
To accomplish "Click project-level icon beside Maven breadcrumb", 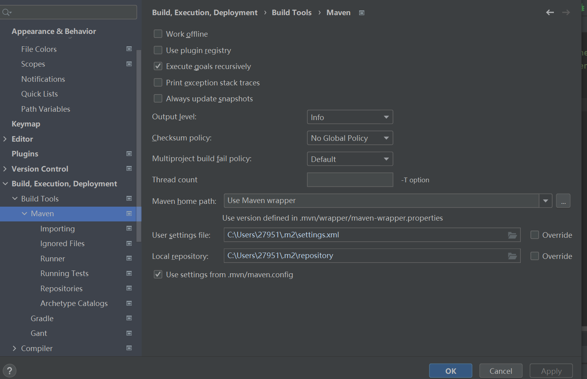I will coord(362,13).
